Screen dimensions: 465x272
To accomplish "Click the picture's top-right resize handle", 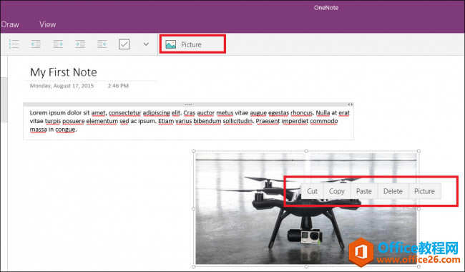I will 418,151.
